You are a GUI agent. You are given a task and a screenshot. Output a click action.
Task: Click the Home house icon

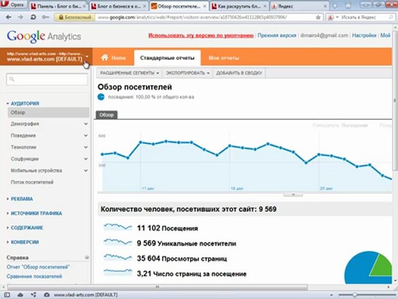pos(104,57)
